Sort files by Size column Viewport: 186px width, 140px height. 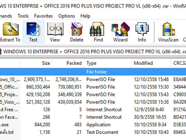pos(46,63)
